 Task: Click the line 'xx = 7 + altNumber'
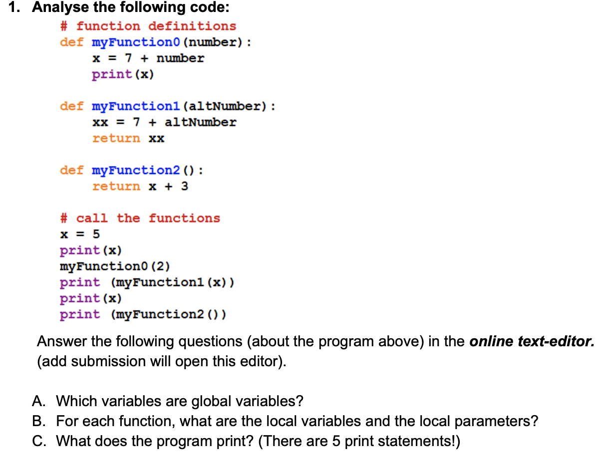coord(165,122)
